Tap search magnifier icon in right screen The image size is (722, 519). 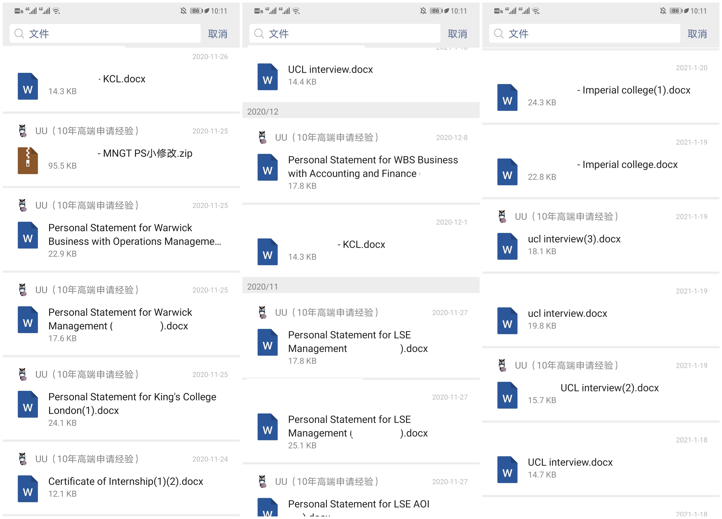point(499,33)
